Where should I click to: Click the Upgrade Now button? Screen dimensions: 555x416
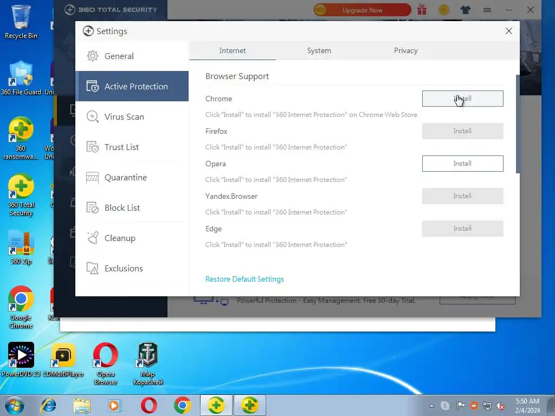pos(363,10)
